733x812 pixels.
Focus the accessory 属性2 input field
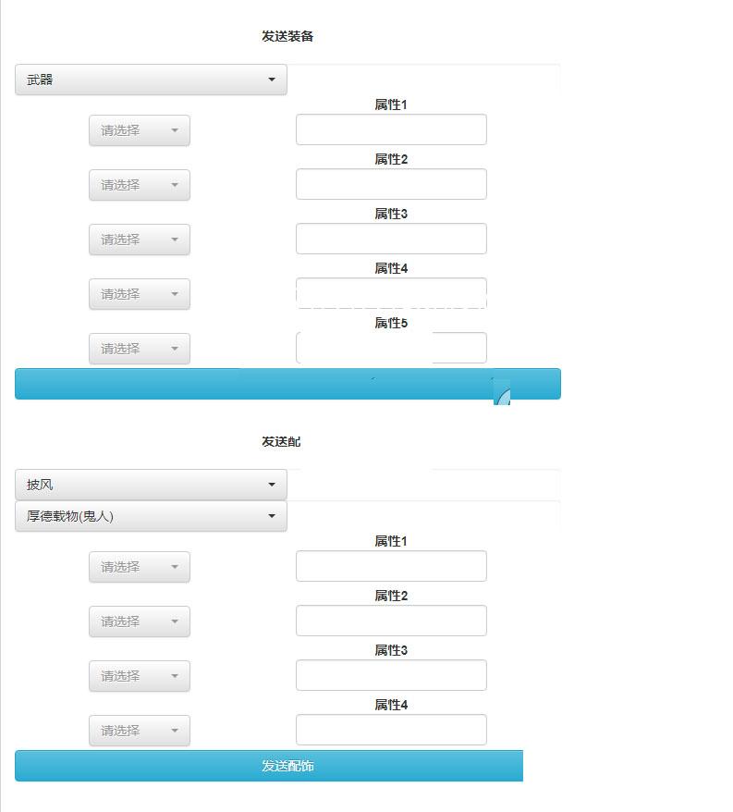click(391, 621)
